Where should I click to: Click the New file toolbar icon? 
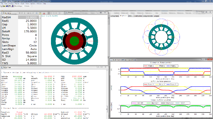click(x=2, y=6)
